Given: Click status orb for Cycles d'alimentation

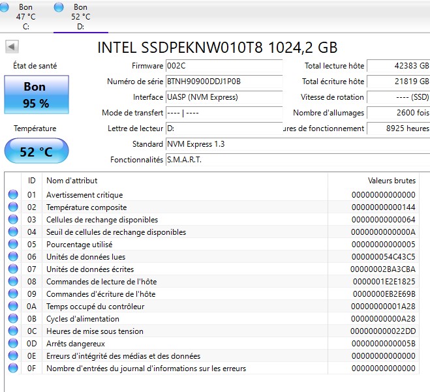Looking at the screenshot, I should 13,318.
